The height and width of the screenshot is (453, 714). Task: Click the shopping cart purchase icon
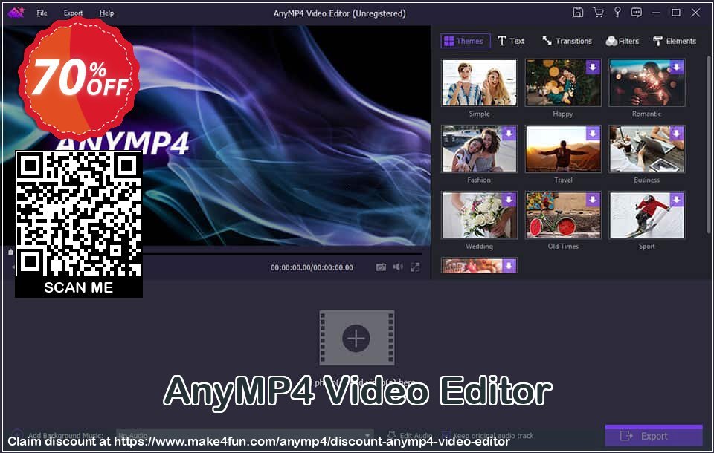598,13
